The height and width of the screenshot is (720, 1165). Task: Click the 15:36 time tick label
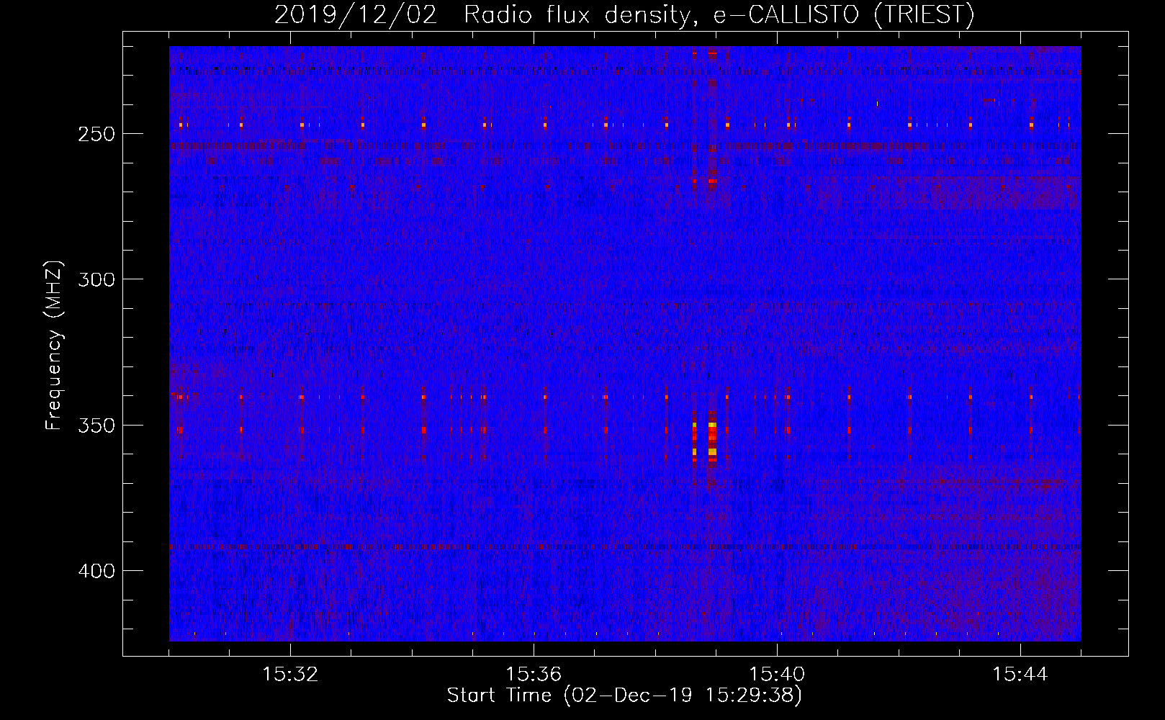[534, 675]
